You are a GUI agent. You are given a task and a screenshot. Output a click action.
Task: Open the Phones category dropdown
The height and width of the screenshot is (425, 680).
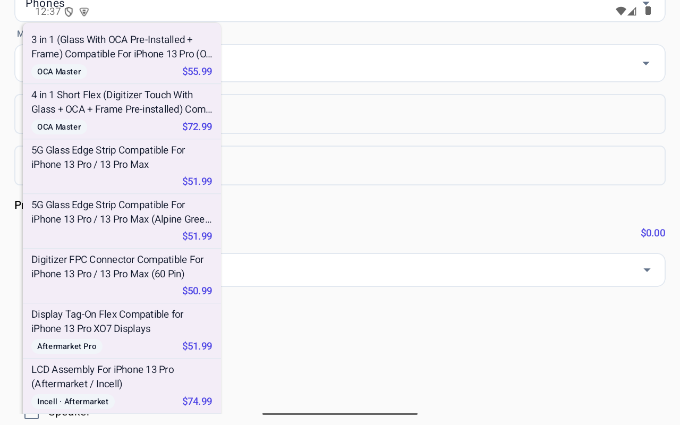click(x=340, y=10)
